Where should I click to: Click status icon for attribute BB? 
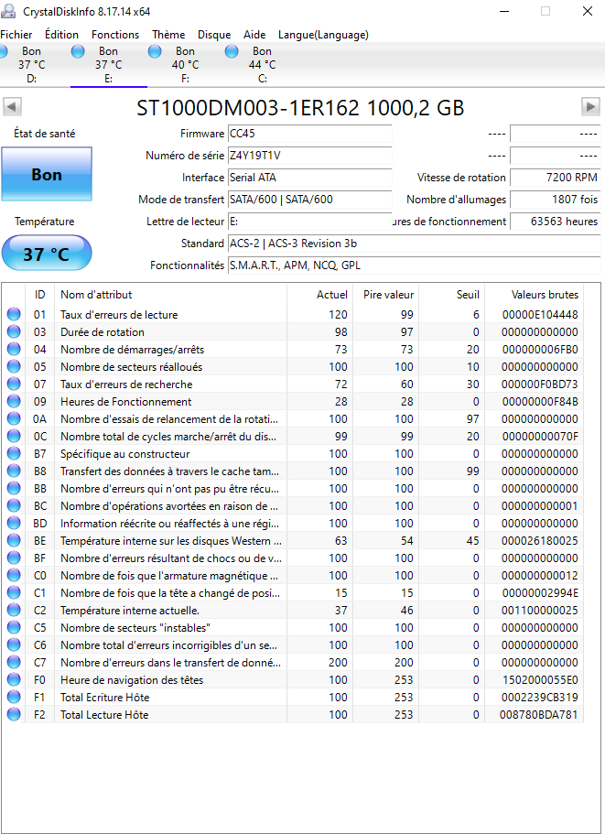pyautogui.click(x=14, y=488)
